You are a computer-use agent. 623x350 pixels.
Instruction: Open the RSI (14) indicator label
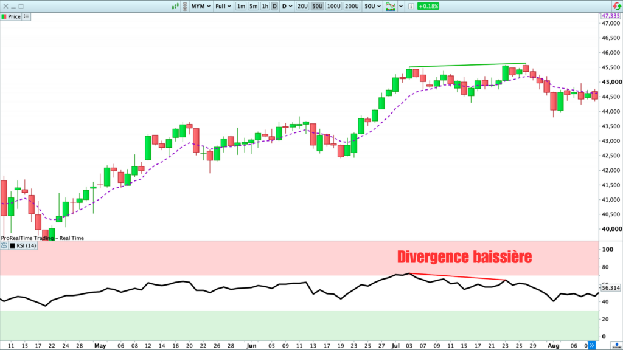coord(28,245)
